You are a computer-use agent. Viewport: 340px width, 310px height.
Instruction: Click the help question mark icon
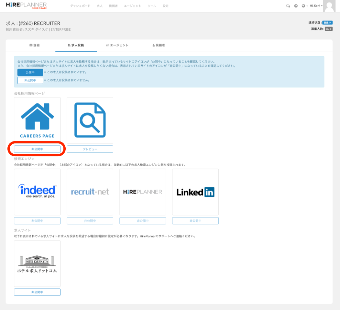[x=295, y=5]
